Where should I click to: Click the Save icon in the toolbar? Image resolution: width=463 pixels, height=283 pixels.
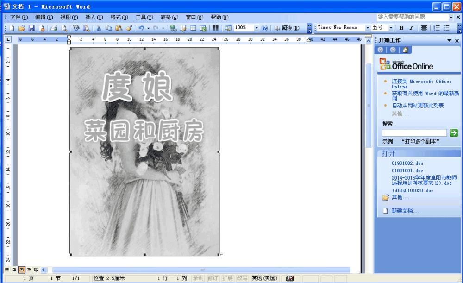(31, 28)
